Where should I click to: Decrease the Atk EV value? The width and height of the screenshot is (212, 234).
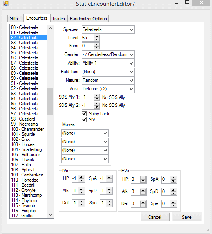pos(143,193)
